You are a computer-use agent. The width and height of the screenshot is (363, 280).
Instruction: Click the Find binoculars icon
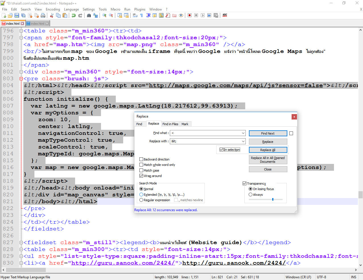click(x=89, y=15)
